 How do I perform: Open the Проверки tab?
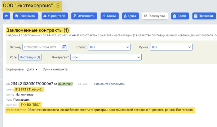coord(204,16)
